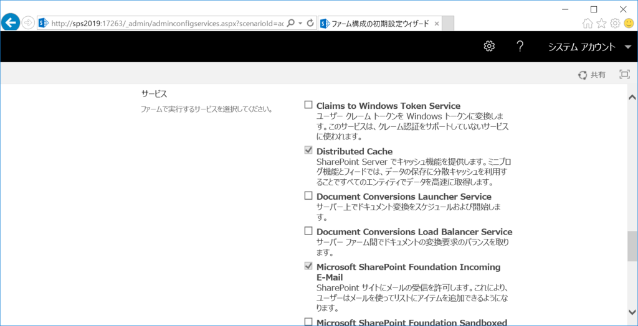
Task: Click the Document Conversions Load Balancer Service label
Action: click(414, 232)
